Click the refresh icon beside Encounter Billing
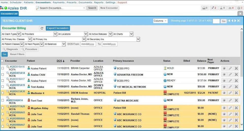 42,28
